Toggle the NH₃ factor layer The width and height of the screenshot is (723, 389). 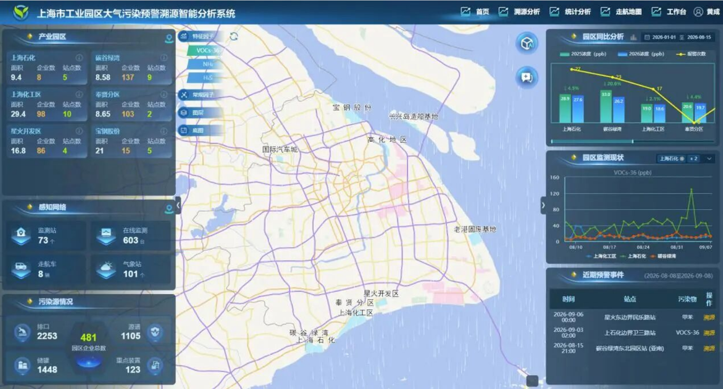pos(204,64)
